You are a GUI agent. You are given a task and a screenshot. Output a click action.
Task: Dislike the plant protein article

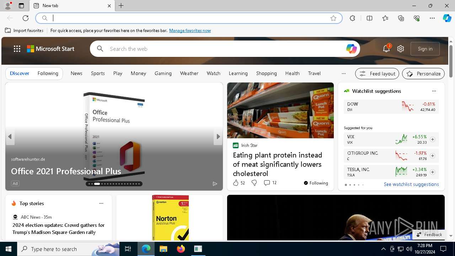pos(254,183)
